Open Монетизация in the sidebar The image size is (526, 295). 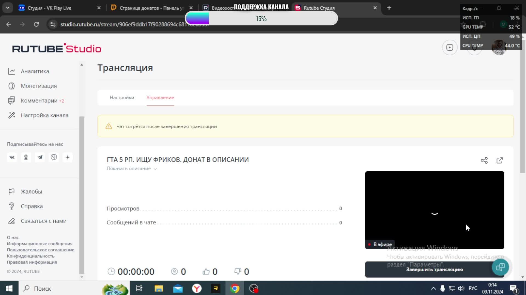pos(32,86)
